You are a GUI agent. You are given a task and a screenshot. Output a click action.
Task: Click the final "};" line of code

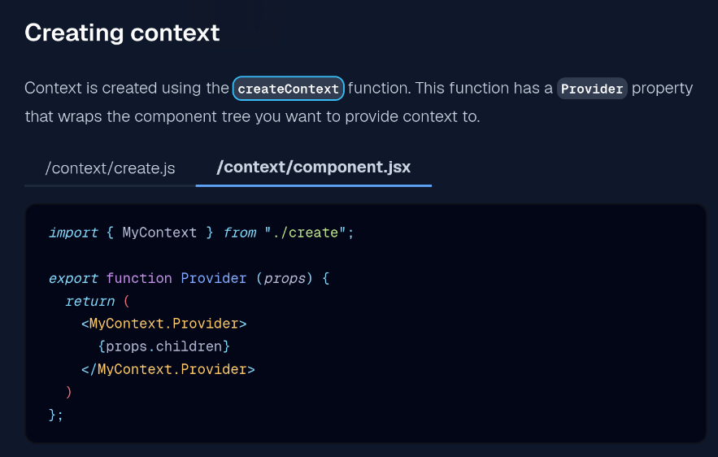[x=56, y=415]
